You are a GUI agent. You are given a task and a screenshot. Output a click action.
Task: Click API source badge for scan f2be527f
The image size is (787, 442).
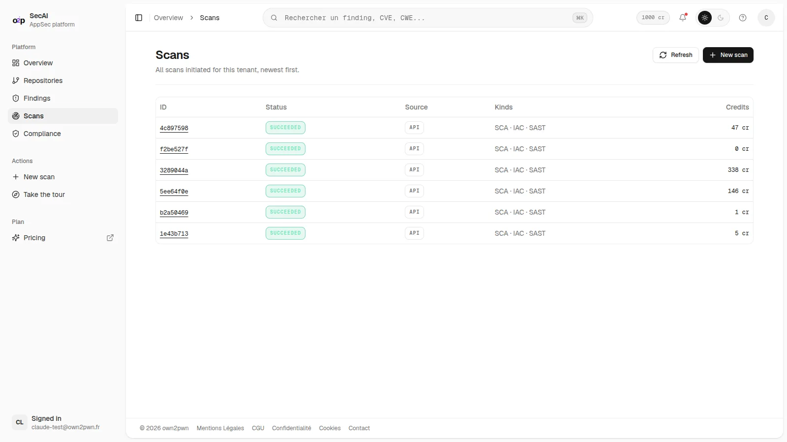414,149
